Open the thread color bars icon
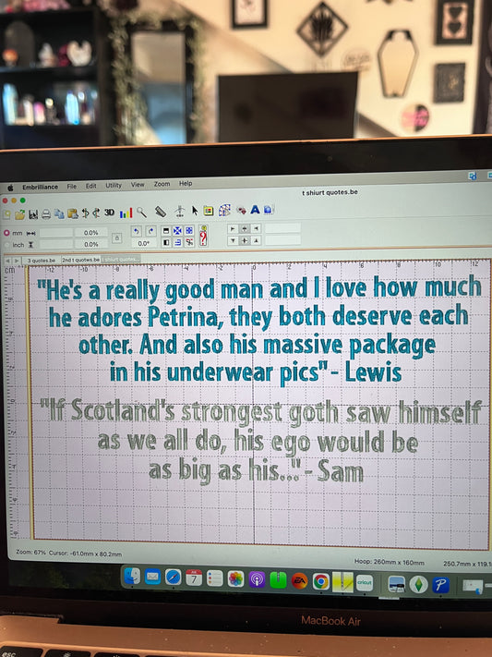 (126, 213)
